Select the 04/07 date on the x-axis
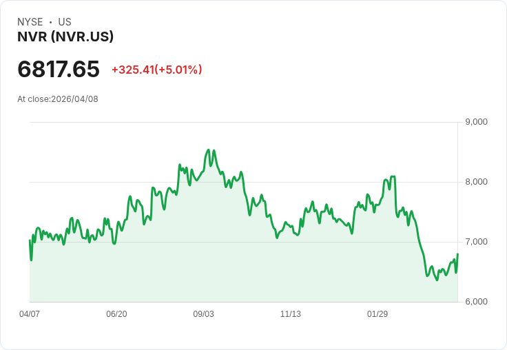Screen dimensions: 507x350 (x=30, y=313)
